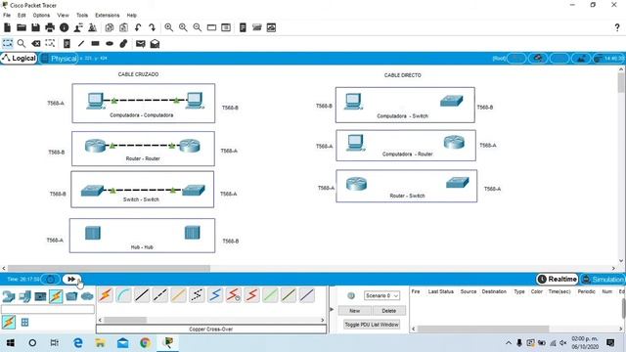Pick the Copper Cross-Over dashed cable
This screenshot has width=626, height=352.
point(160,295)
